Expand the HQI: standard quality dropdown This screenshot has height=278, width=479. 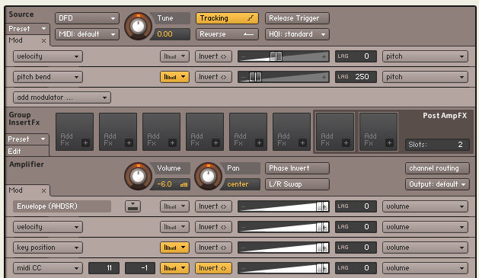(x=297, y=34)
